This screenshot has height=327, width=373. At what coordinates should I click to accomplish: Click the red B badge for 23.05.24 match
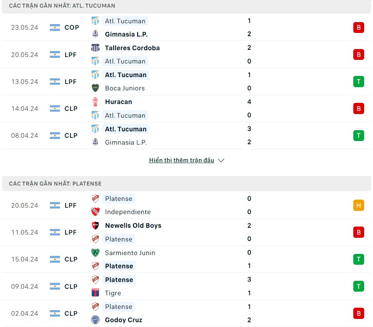tap(358, 27)
